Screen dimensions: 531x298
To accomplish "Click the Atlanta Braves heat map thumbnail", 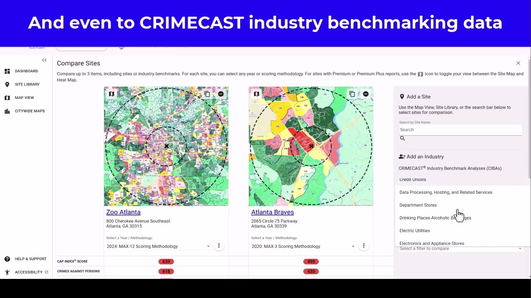I will pyautogui.click(x=311, y=146).
